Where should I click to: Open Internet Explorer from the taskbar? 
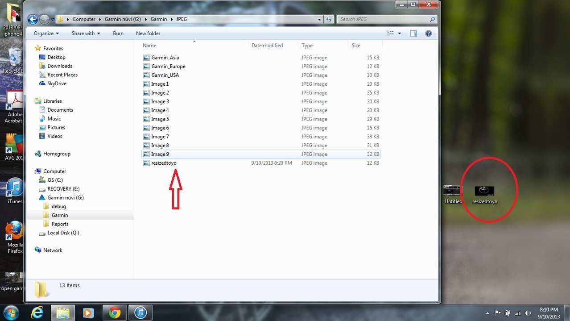(x=37, y=313)
